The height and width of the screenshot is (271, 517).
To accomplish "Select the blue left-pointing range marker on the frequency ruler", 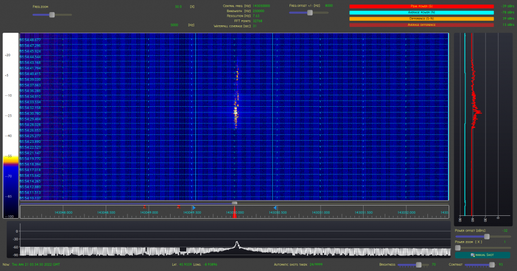I will [275, 208].
